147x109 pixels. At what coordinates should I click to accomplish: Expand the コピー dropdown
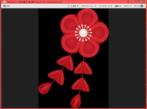(128, 6)
